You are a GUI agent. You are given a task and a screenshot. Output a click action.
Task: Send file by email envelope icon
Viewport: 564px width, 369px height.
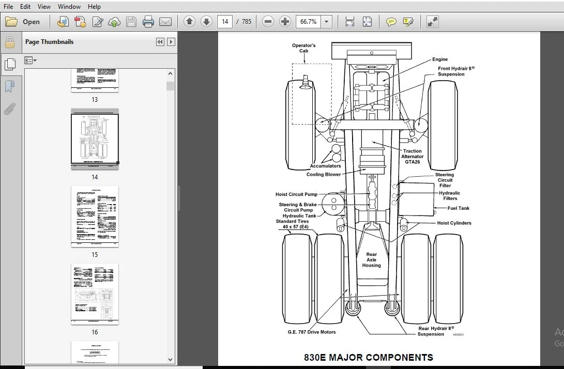point(165,22)
